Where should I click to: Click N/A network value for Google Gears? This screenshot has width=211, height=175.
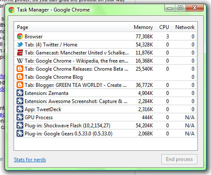click(x=190, y=134)
